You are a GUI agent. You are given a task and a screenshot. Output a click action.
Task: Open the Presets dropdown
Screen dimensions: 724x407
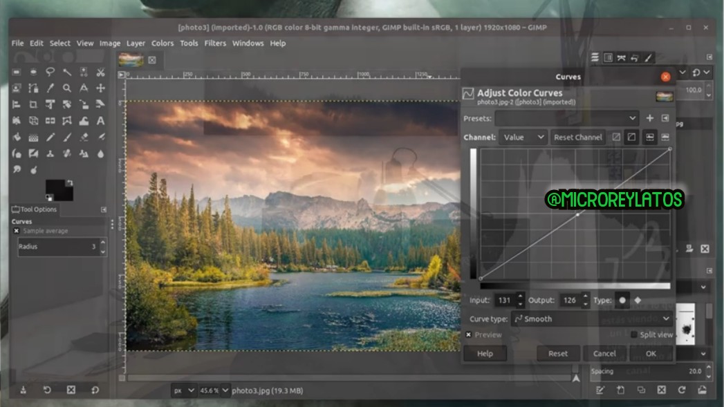[x=566, y=118]
